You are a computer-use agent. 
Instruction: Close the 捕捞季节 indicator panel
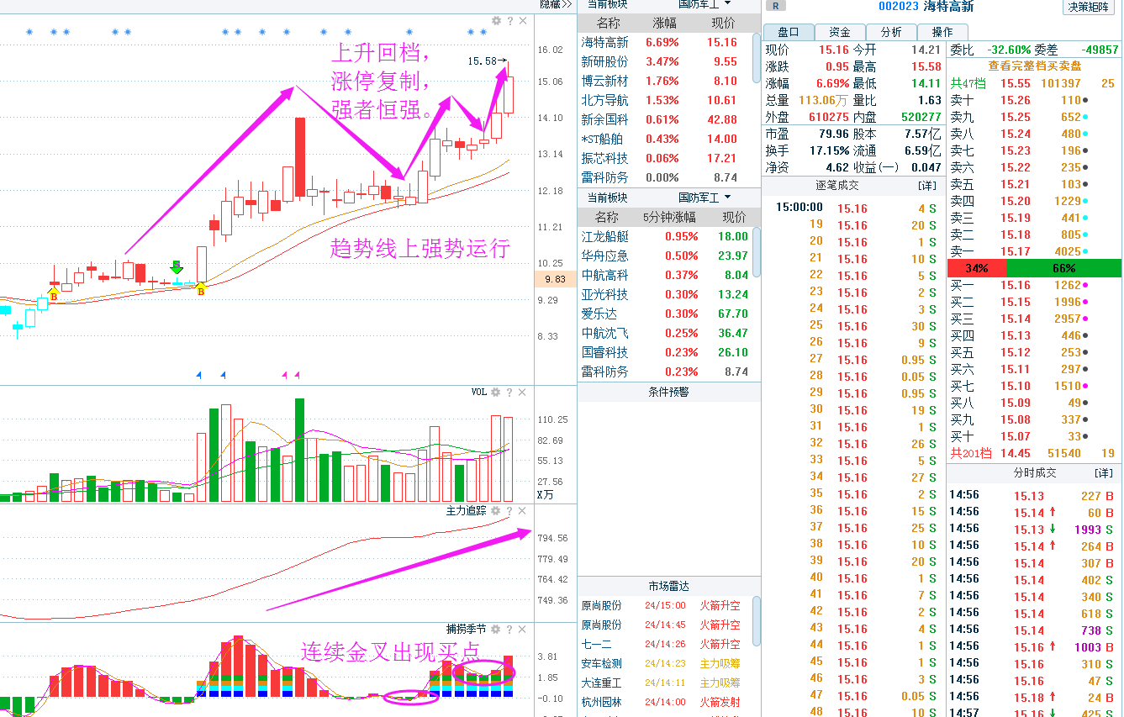[522, 629]
